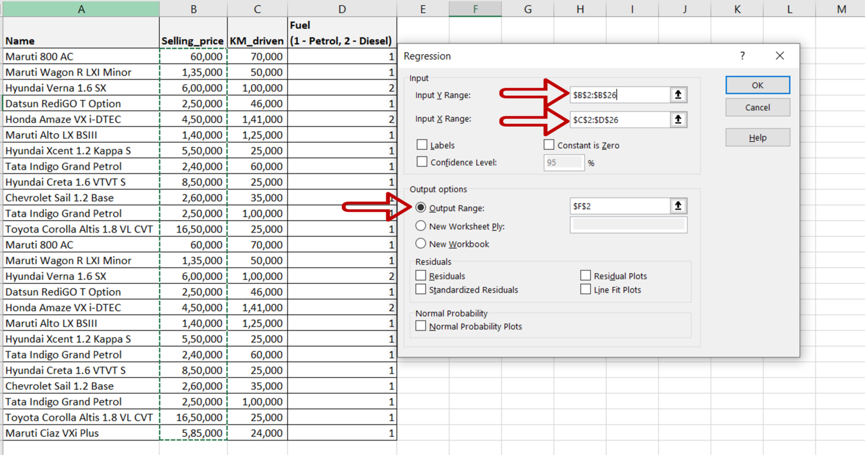Screen dimensions: 865x455
Task: Click the Output Range collapse dialog icon
Action: coord(678,206)
